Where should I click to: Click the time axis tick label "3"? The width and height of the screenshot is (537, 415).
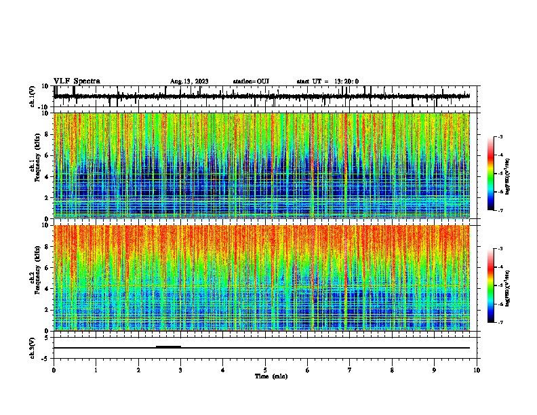click(x=180, y=370)
